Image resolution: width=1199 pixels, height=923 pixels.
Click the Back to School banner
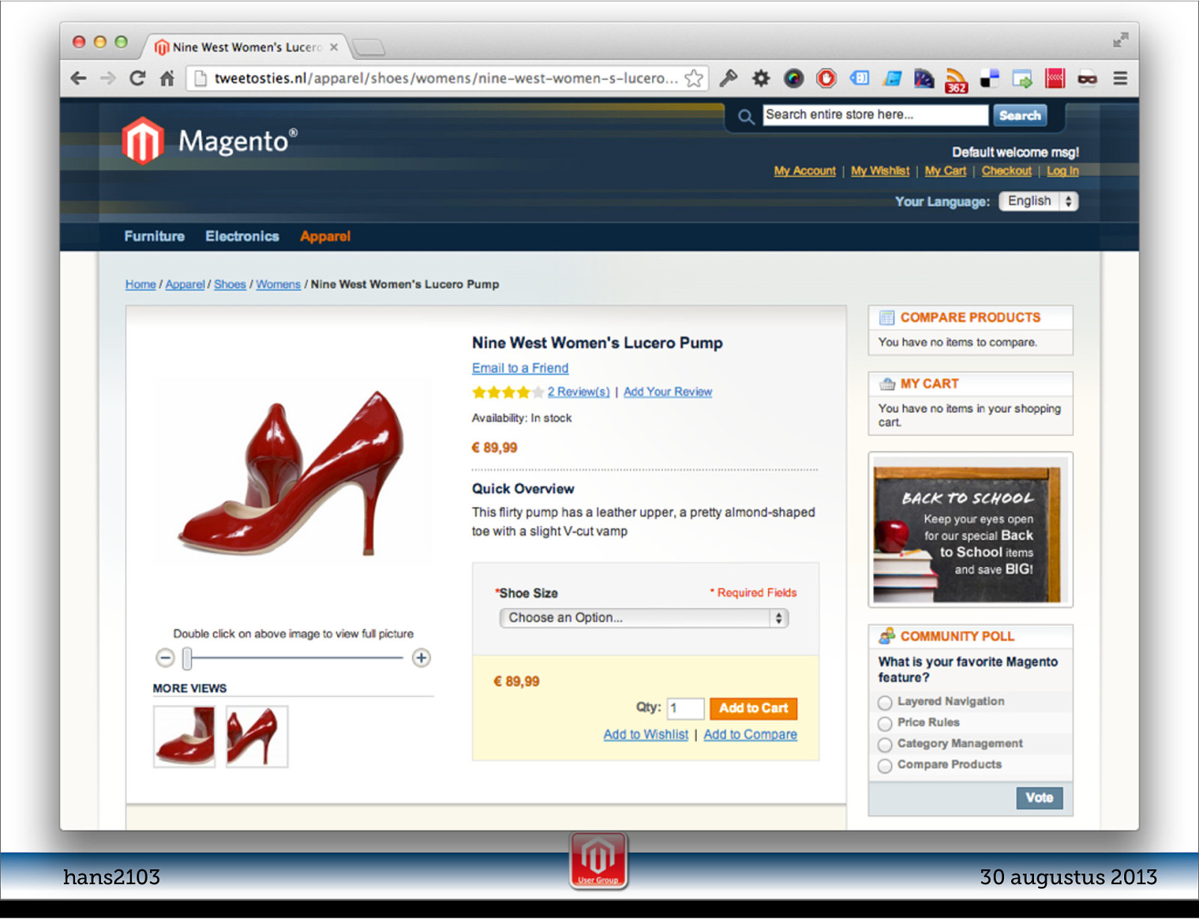click(x=970, y=530)
